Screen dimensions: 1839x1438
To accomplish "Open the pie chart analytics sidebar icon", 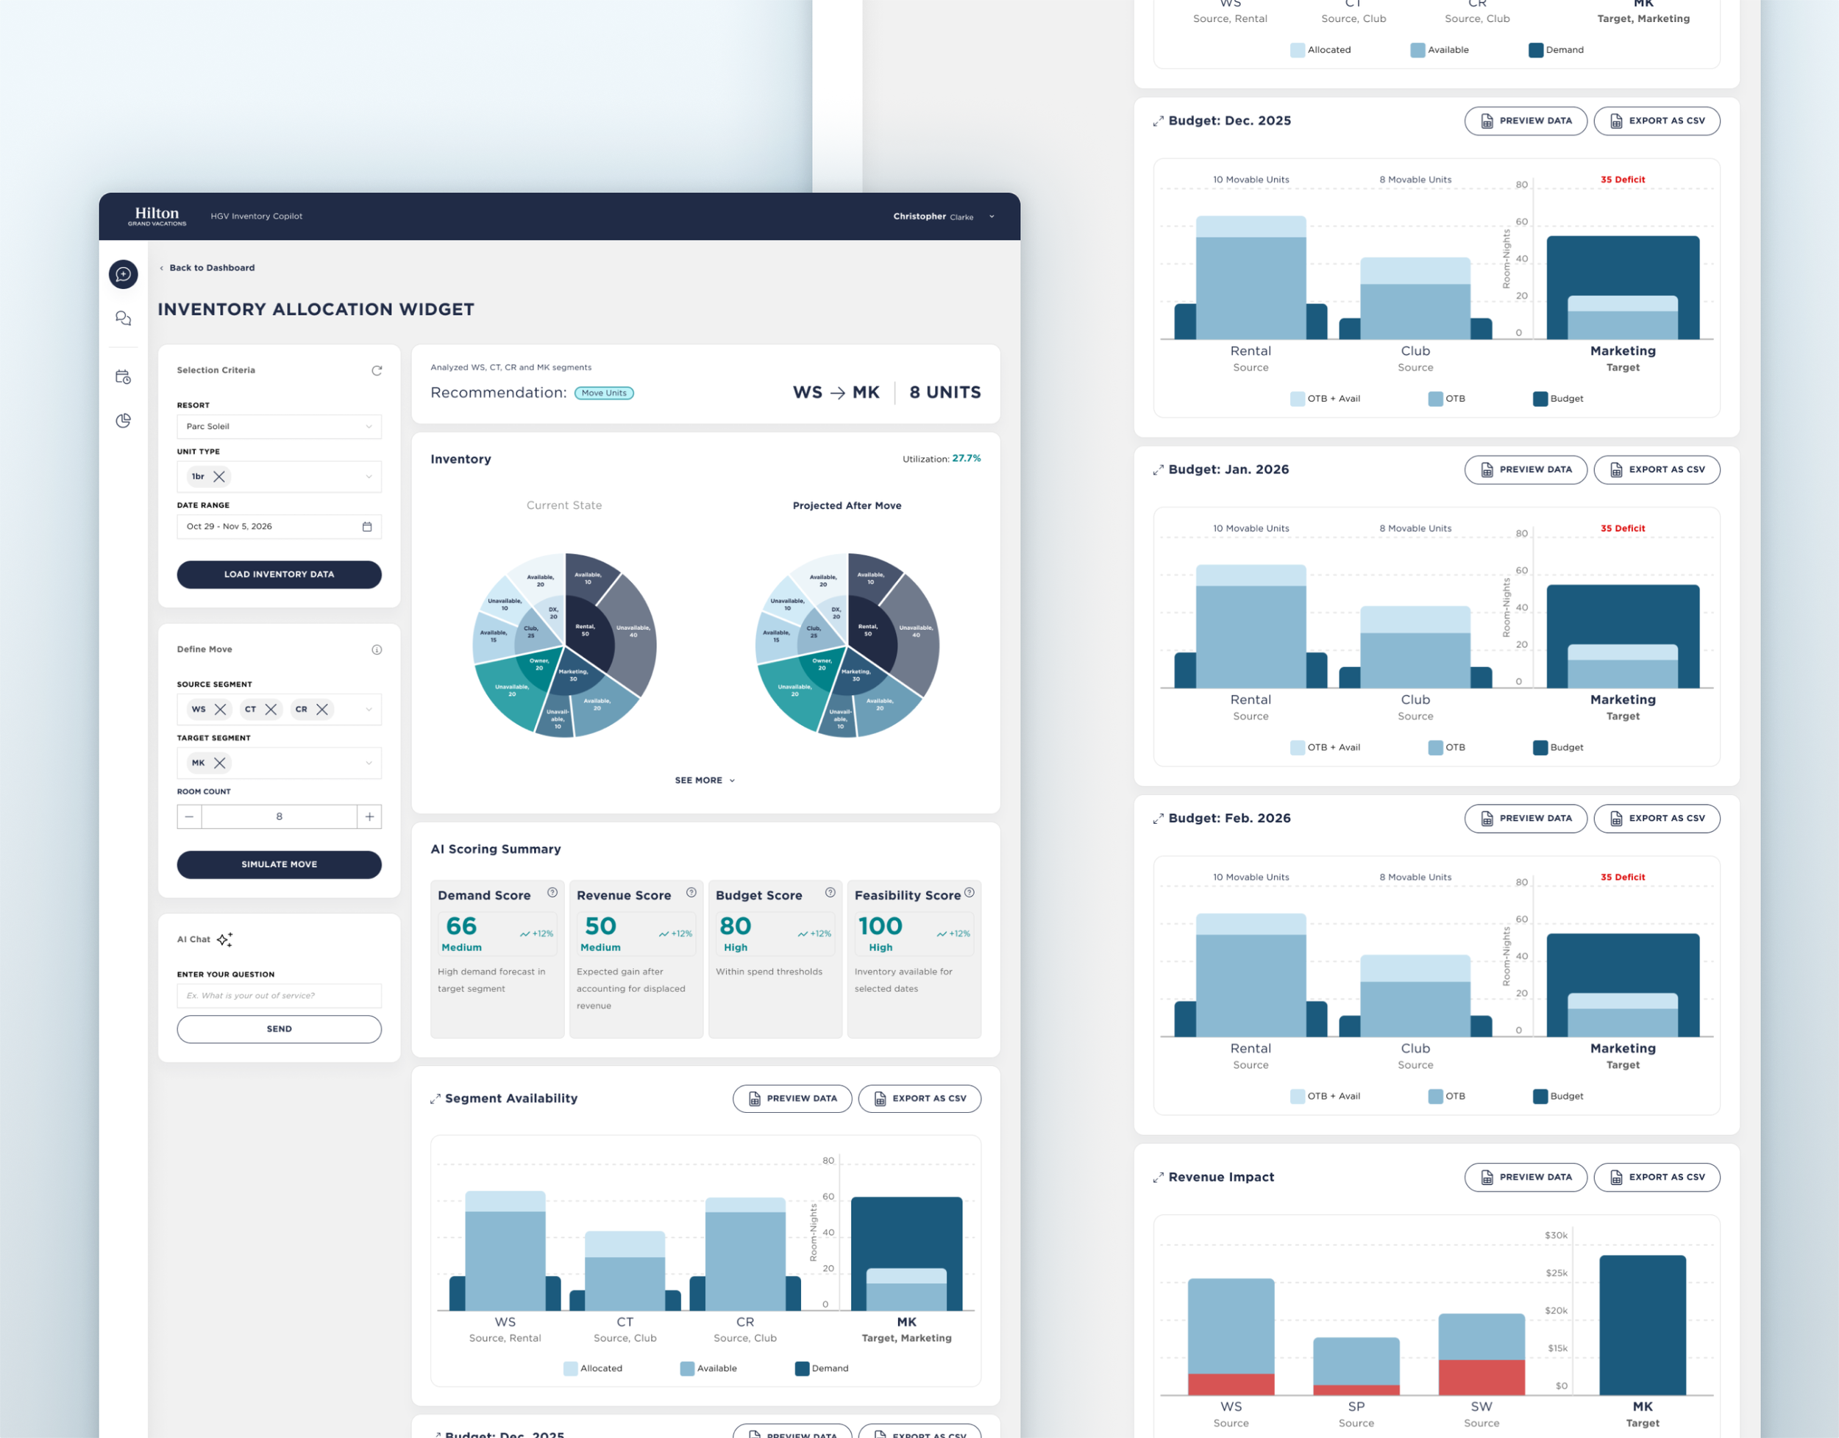I will click(123, 420).
